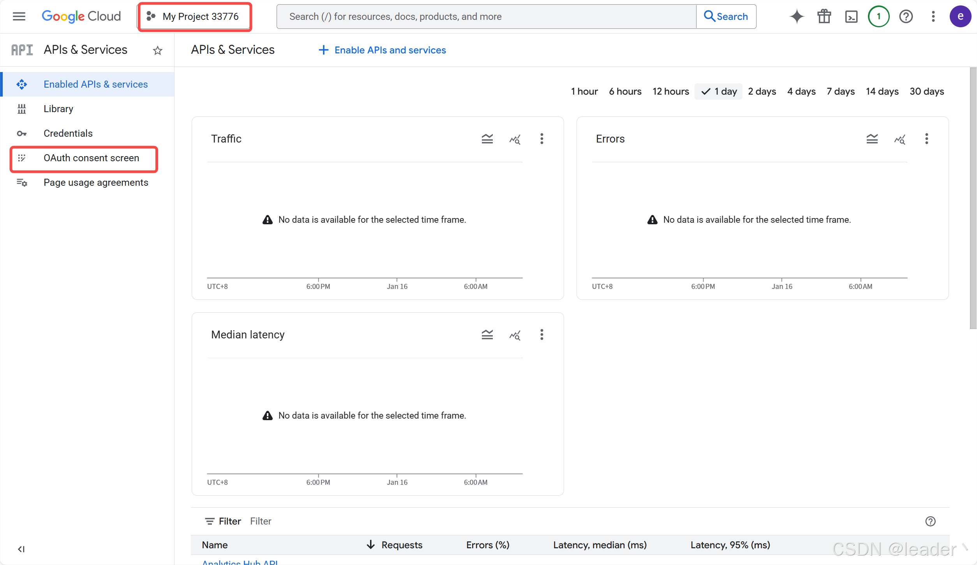Click the help question mark icon in header
This screenshot has height=565, width=977.
click(x=906, y=16)
